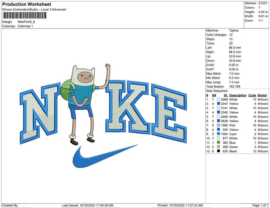The image size is (270, 208).
Task: Click the Height value 4.24 in
Action: (263, 12)
